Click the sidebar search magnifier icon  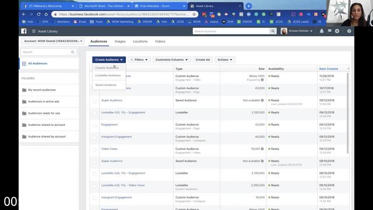(72, 52)
